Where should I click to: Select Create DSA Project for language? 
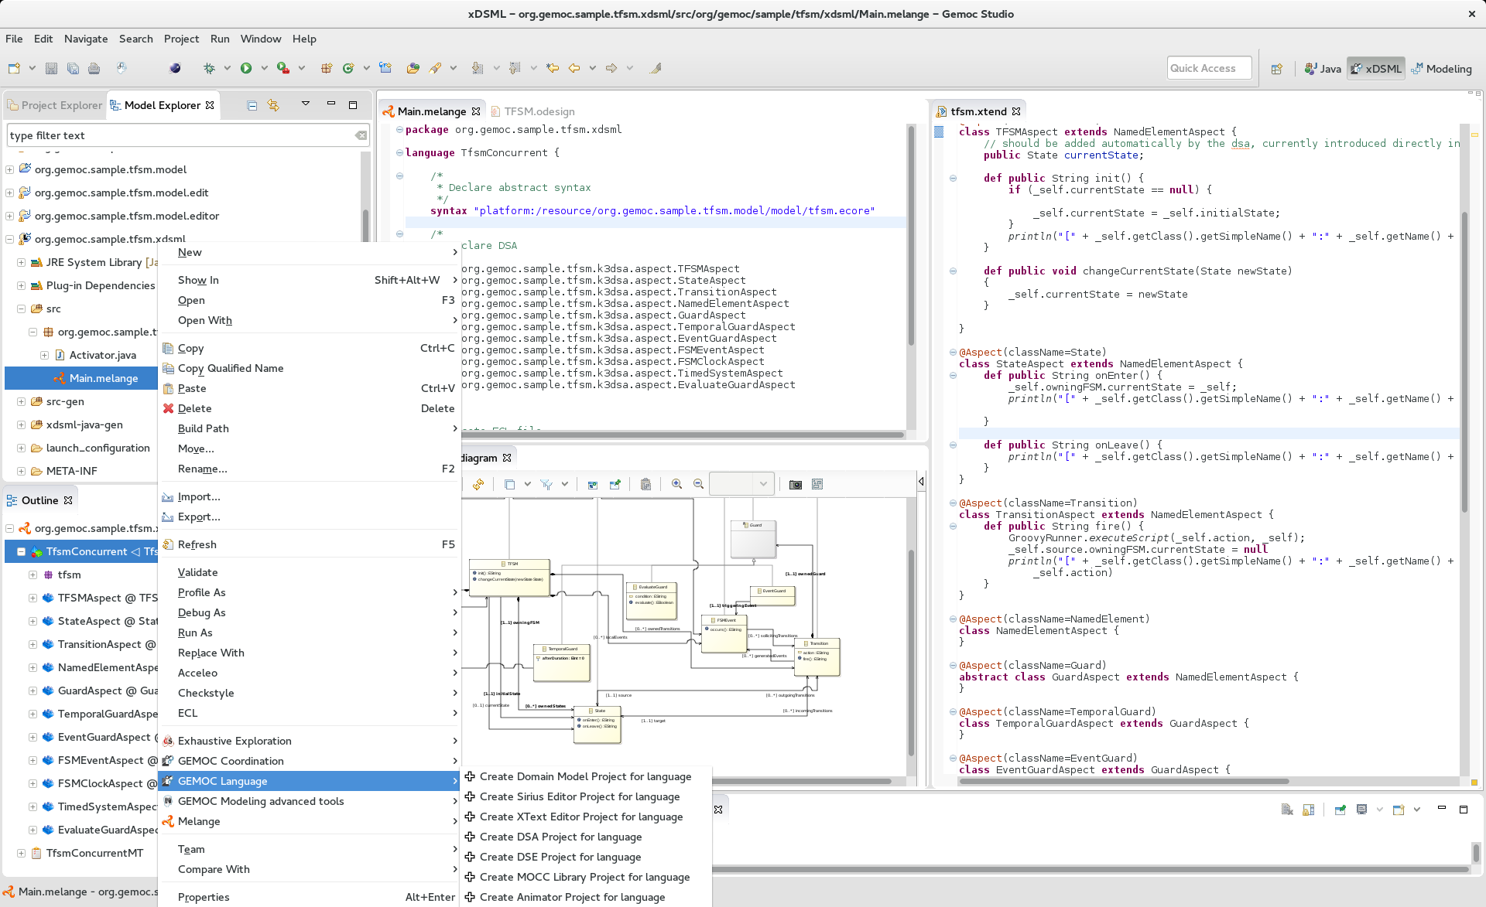tap(558, 836)
